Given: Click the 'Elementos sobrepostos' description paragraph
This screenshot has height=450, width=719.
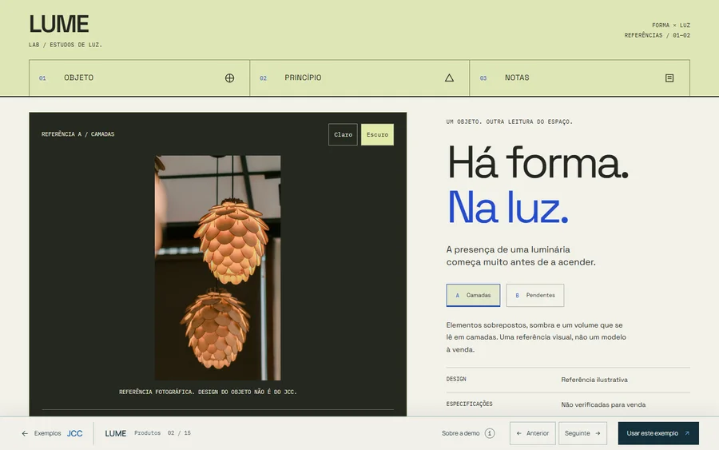Looking at the screenshot, I should coord(536,337).
